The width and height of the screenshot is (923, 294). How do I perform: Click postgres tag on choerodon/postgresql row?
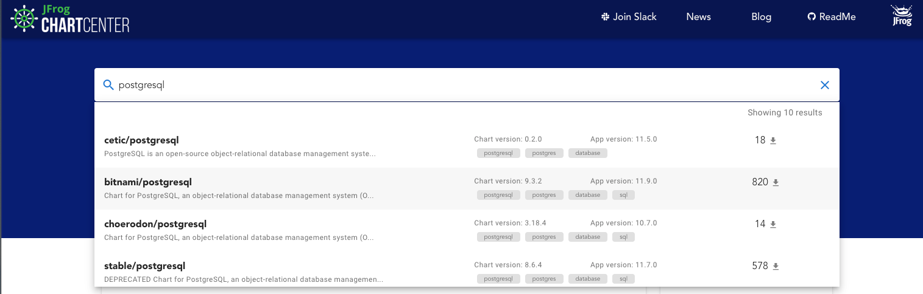tap(544, 237)
